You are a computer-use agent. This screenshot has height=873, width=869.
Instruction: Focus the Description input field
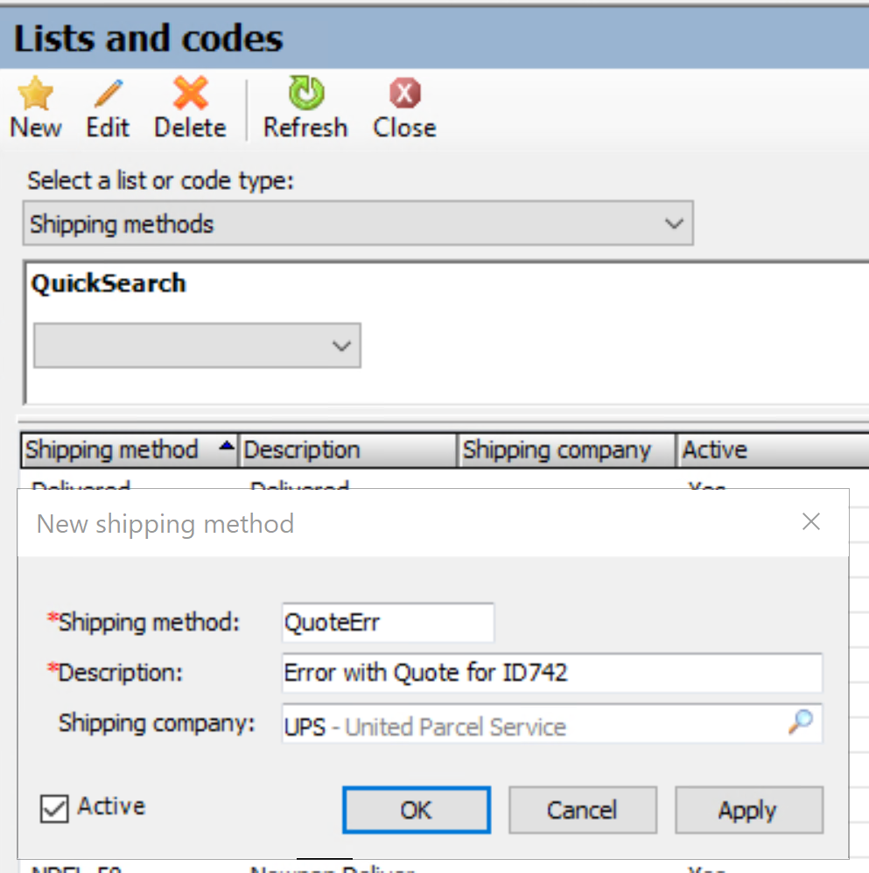pyautogui.click(x=552, y=673)
